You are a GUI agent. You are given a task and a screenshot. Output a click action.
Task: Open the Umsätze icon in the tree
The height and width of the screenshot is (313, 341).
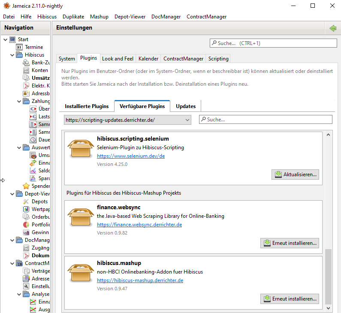click(x=26, y=78)
